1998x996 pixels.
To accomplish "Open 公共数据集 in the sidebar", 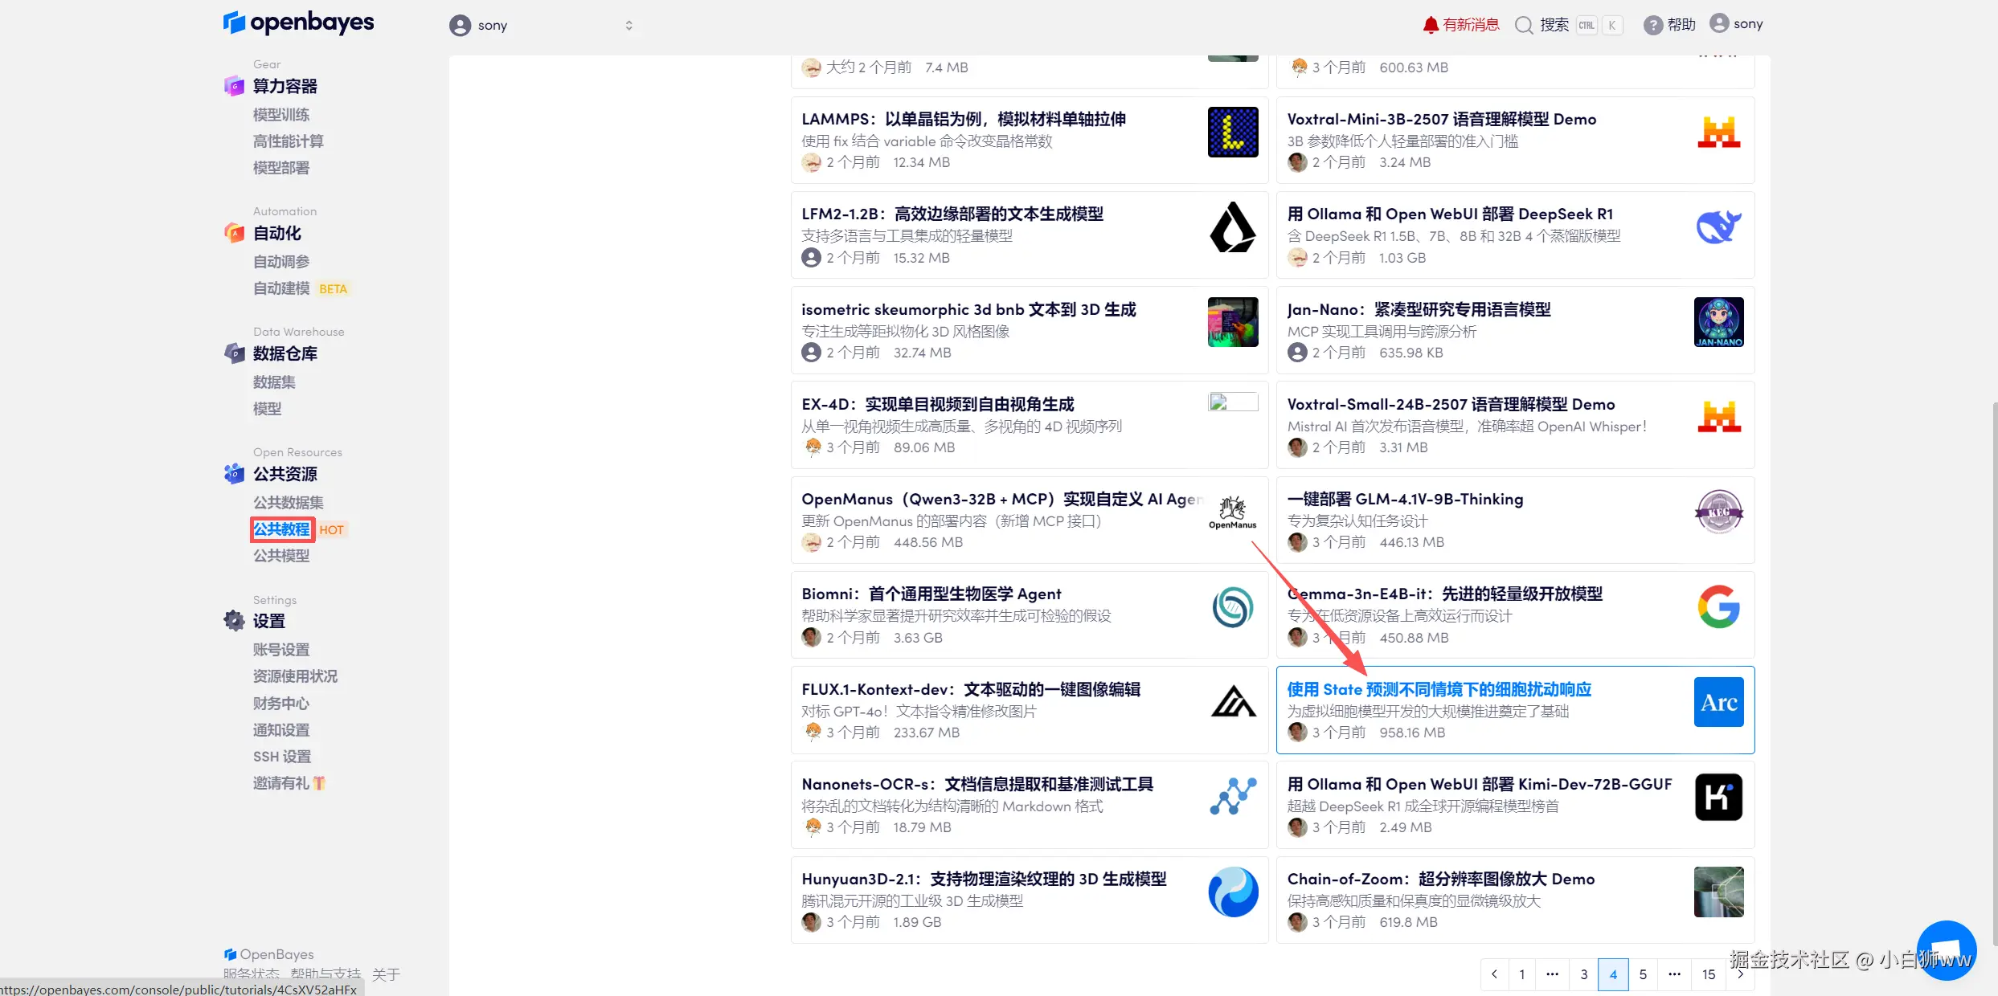I will 288,503.
